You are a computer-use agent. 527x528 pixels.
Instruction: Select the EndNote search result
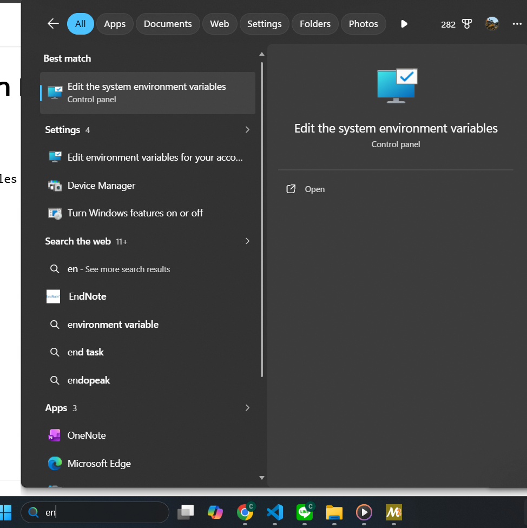(x=87, y=296)
